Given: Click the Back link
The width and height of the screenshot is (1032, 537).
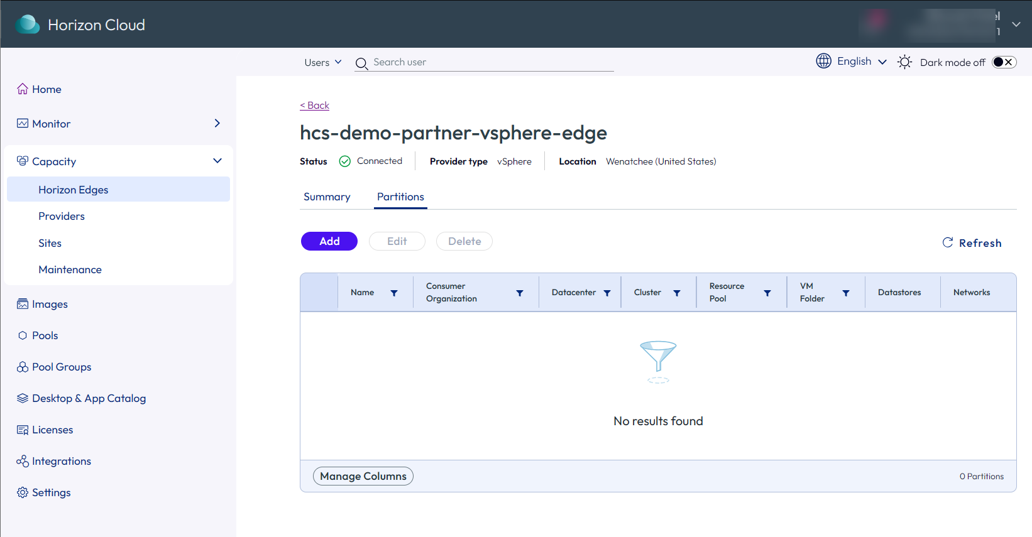Looking at the screenshot, I should click(314, 106).
